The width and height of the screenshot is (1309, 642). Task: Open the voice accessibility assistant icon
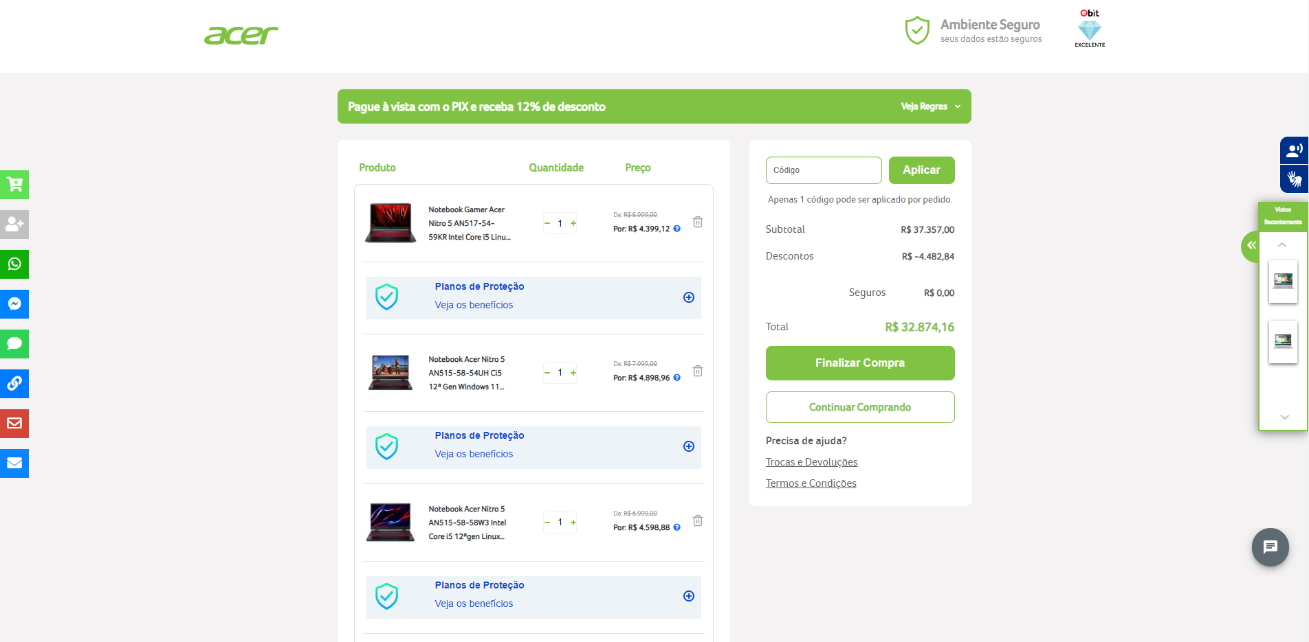(1294, 150)
